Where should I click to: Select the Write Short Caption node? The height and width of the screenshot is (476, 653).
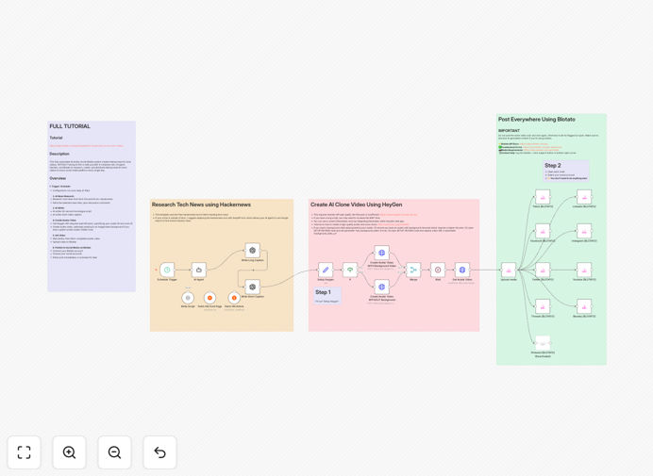(x=252, y=287)
